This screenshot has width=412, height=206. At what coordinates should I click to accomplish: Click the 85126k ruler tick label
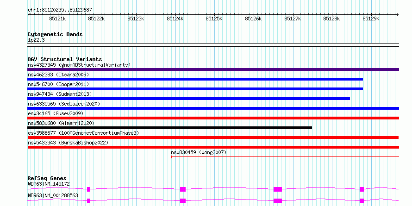254,19
